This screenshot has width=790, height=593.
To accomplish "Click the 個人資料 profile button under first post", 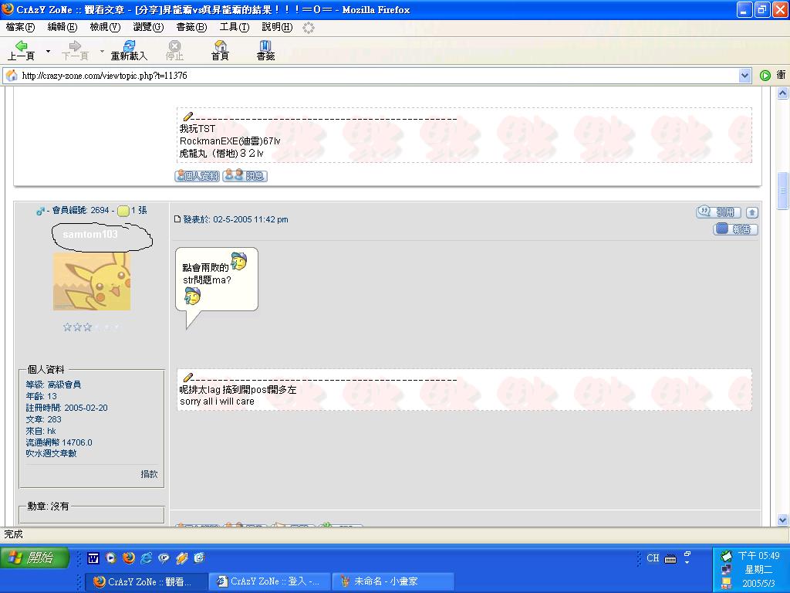I will tap(197, 176).
